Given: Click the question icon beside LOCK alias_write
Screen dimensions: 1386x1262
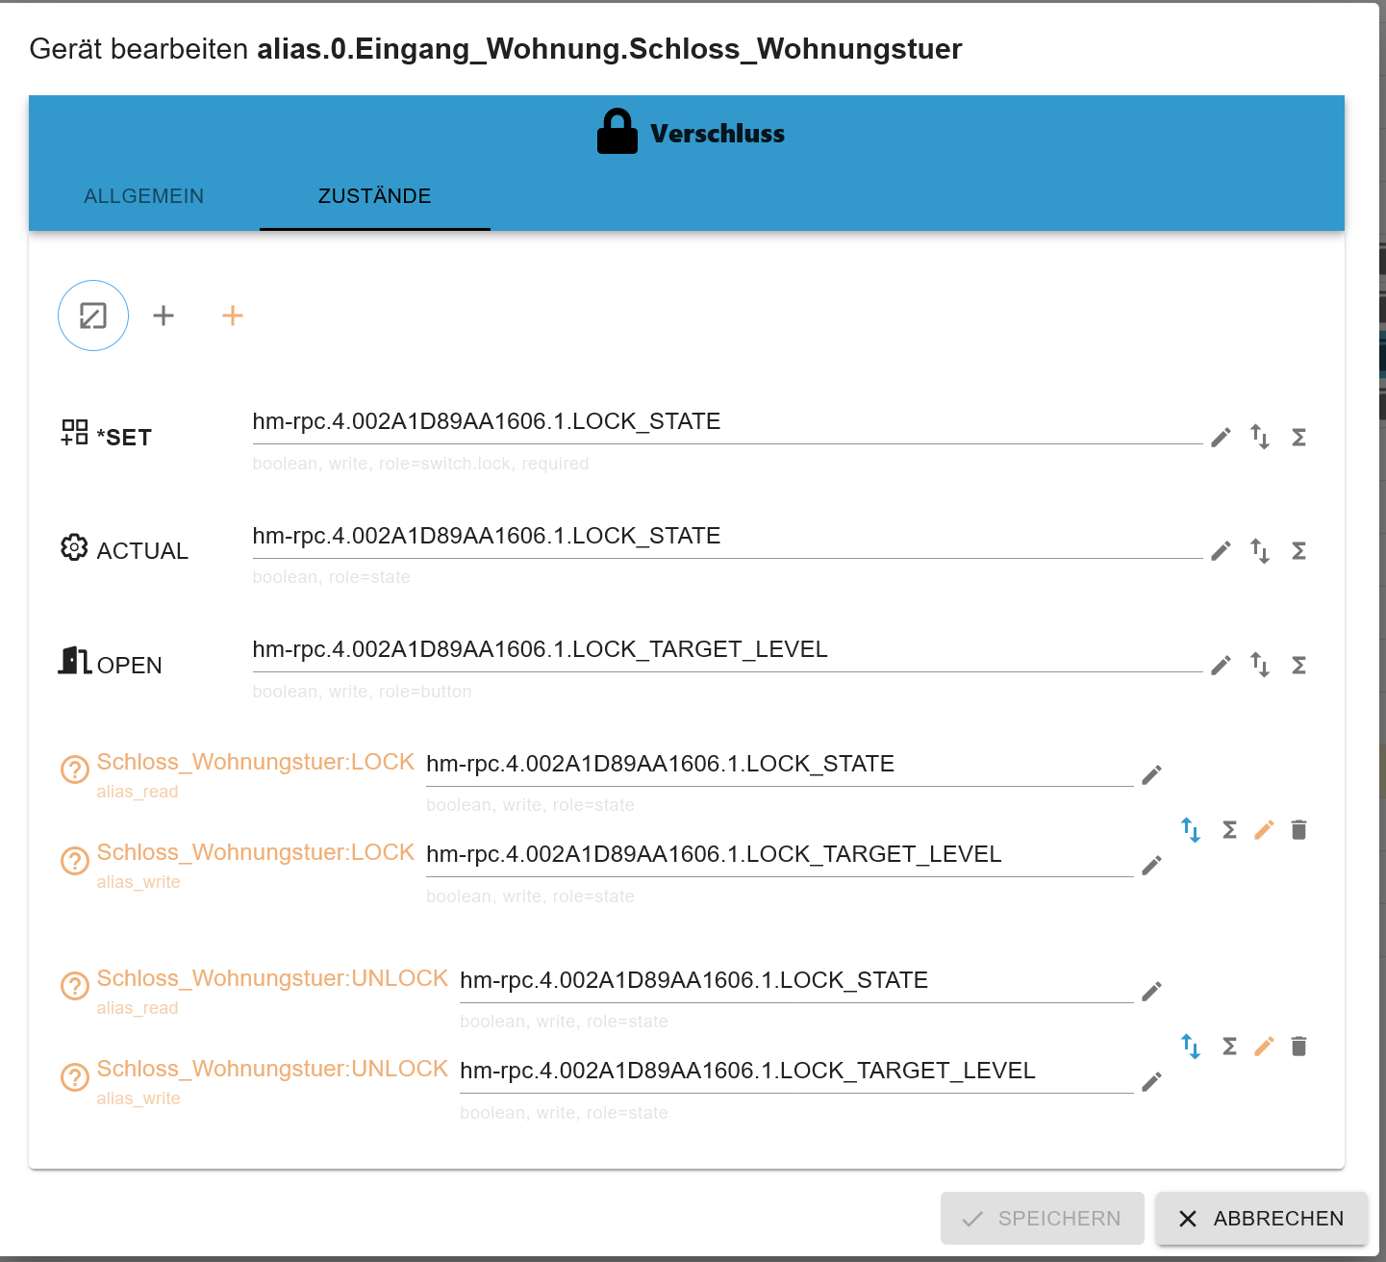Looking at the screenshot, I should (75, 860).
